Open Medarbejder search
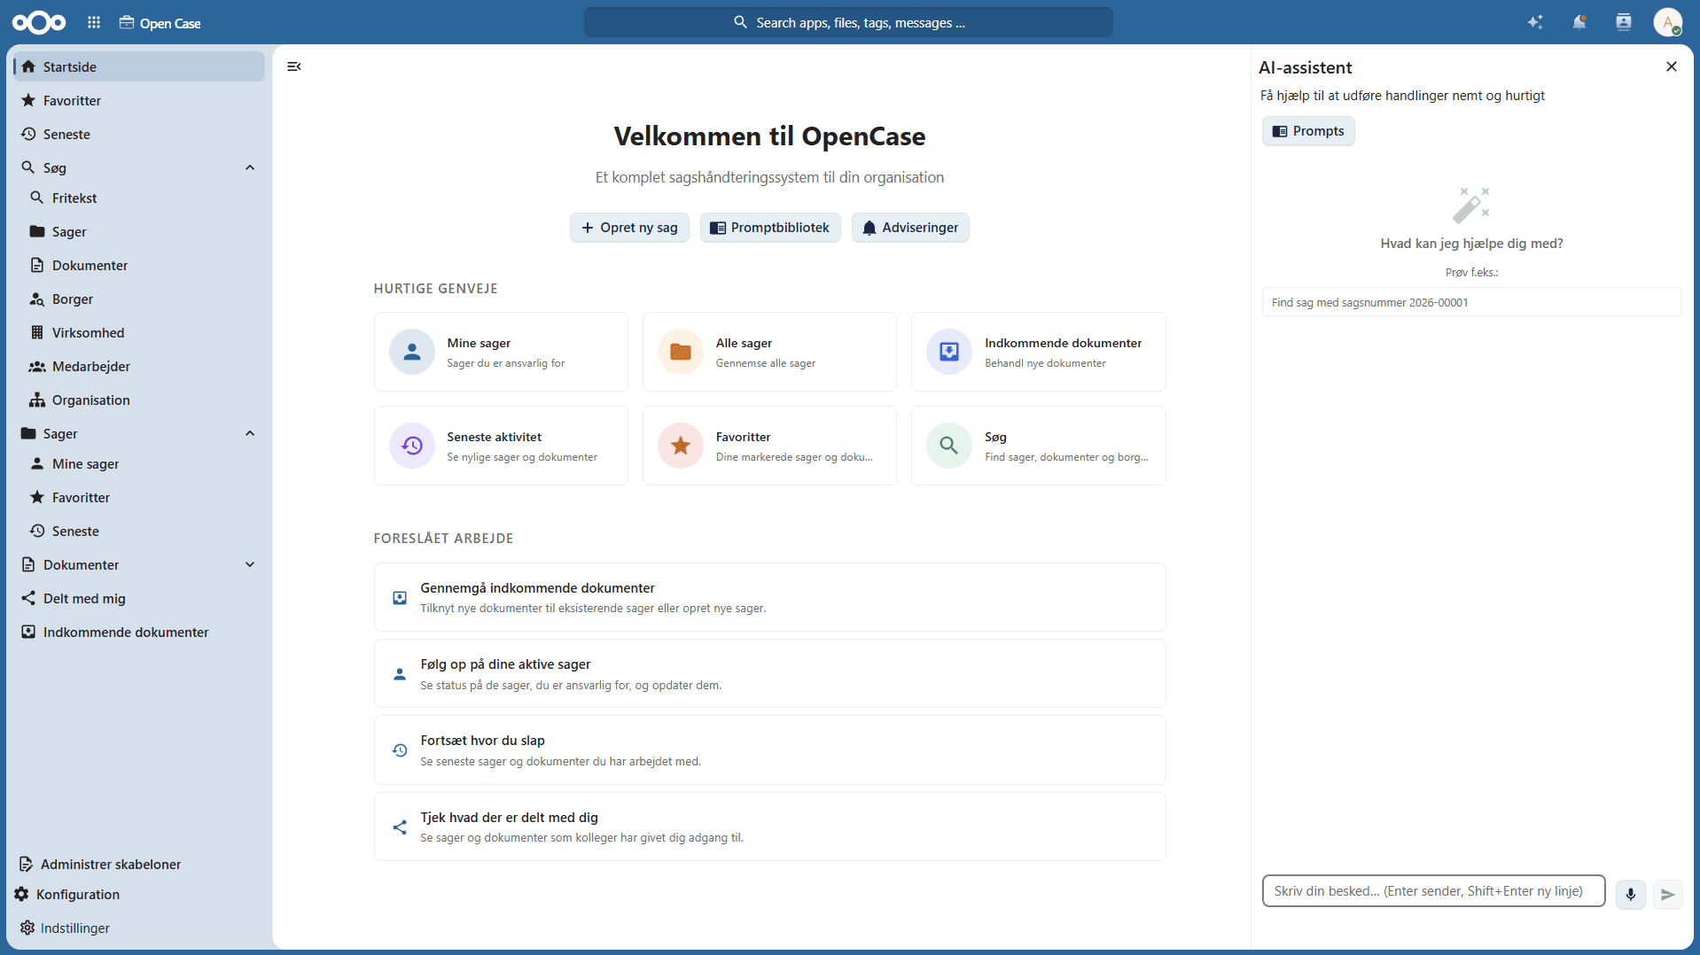Screen dimensions: 1700x955 (144, 366)
